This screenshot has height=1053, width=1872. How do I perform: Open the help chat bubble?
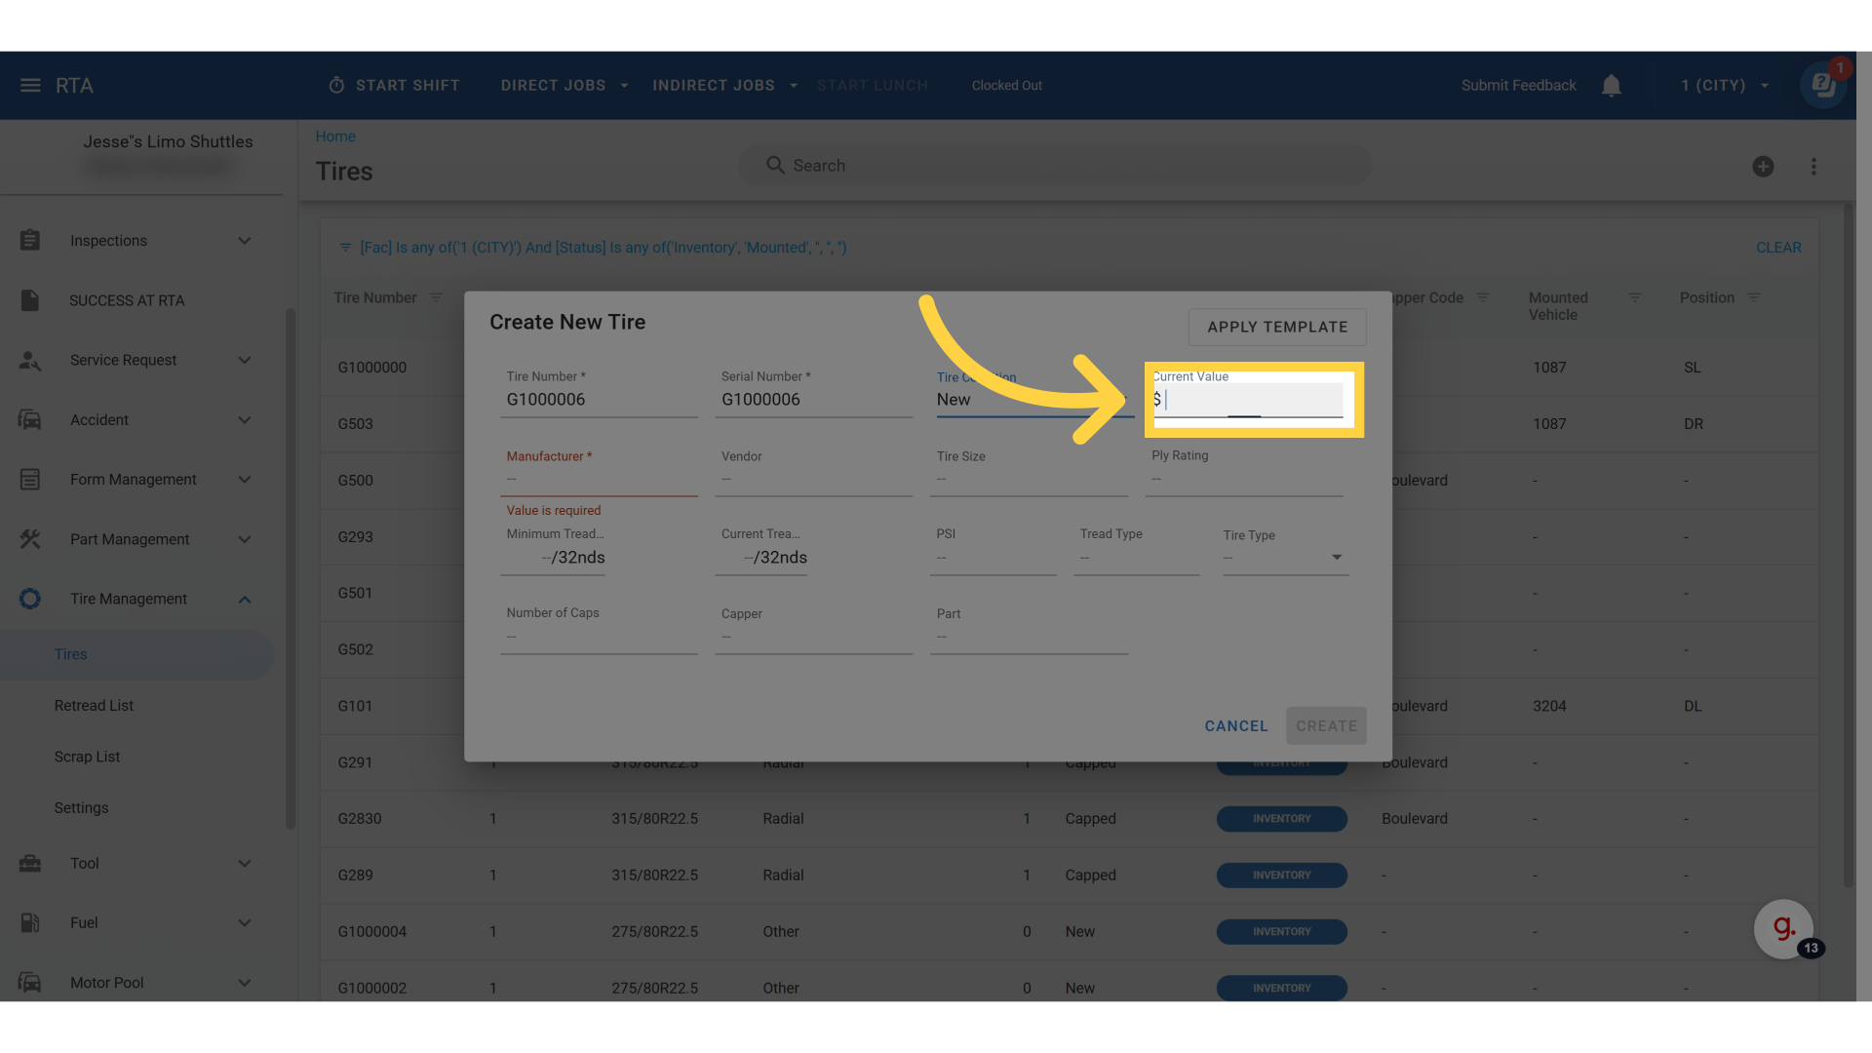pyautogui.click(x=1822, y=85)
